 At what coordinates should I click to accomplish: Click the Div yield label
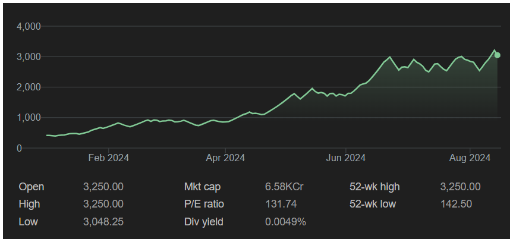pos(204,222)
